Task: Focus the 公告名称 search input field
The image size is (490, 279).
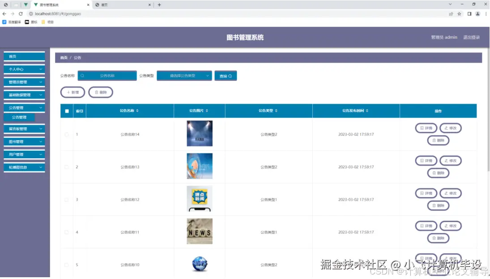Action: (x=107, y=76)
